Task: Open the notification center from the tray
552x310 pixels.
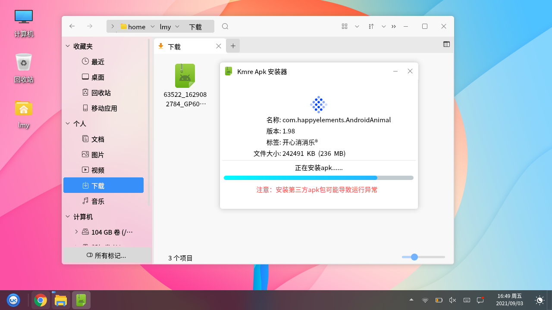Action: click(x=480, y=300)
